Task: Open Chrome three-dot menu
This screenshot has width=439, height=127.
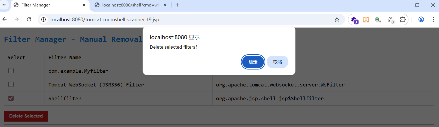Action: [433, 19]
